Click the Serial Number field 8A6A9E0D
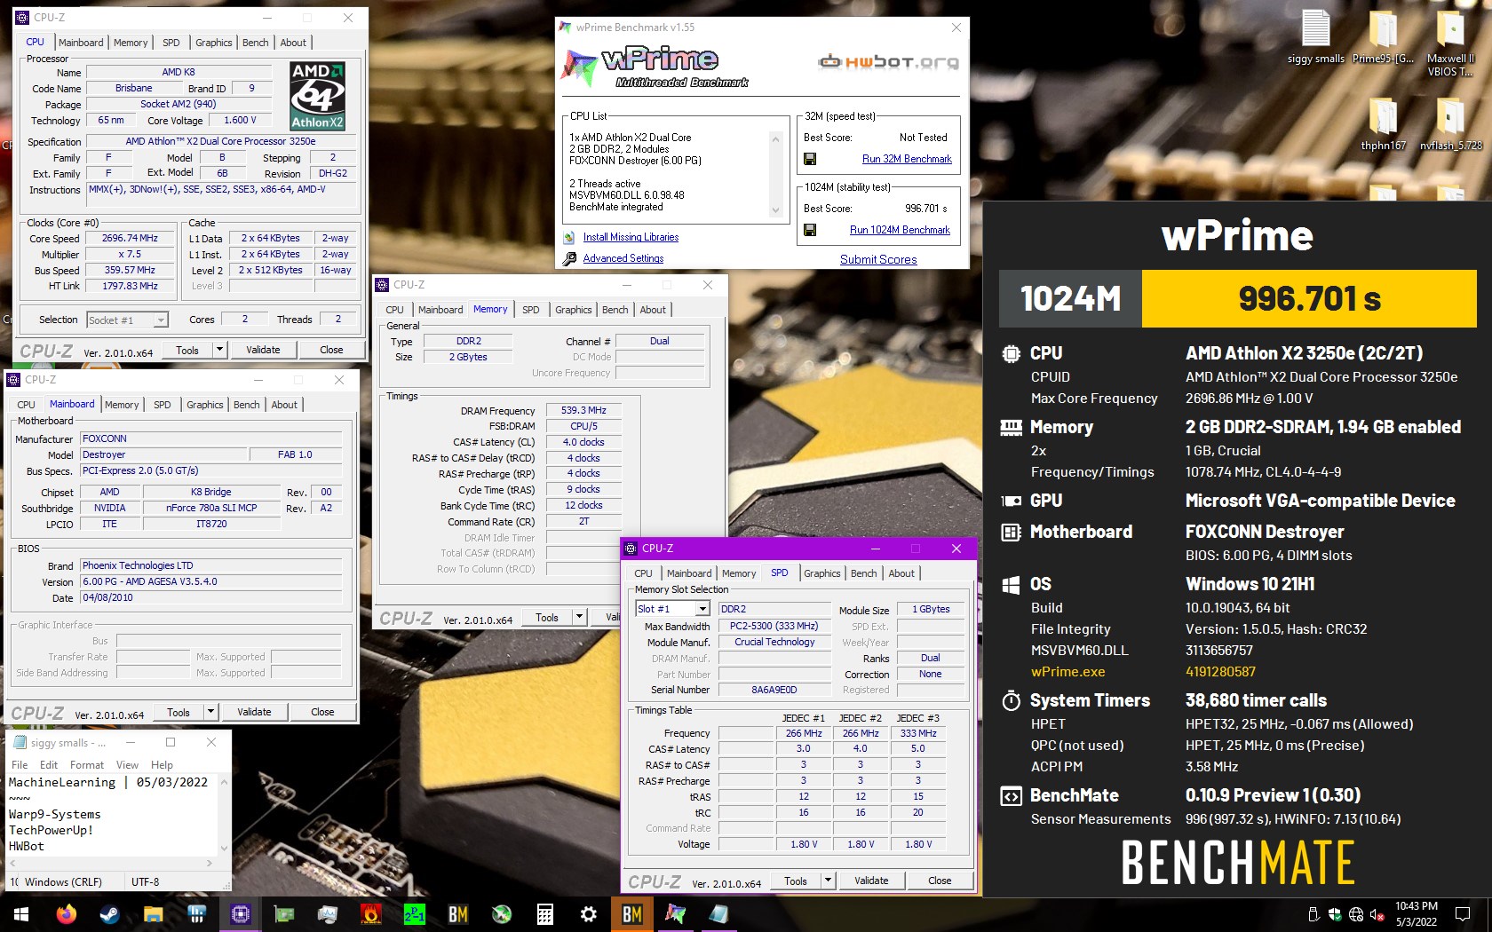This screenshot has height=932, width=1492. click(x=774, y=690)
